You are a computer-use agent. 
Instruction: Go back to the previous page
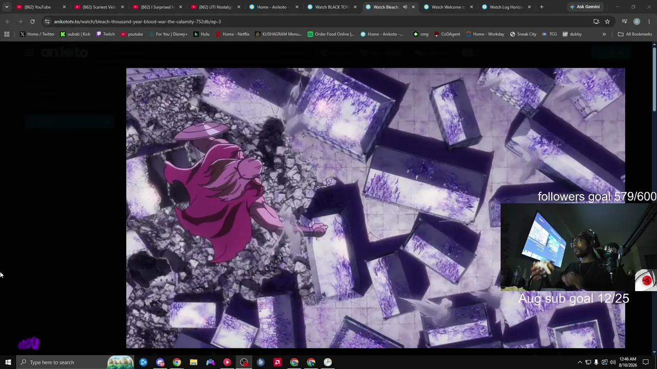[7, 22]
